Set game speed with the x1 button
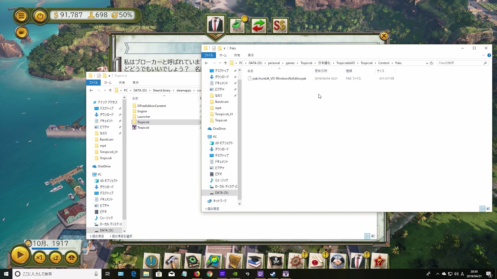 tap(39, 257)
